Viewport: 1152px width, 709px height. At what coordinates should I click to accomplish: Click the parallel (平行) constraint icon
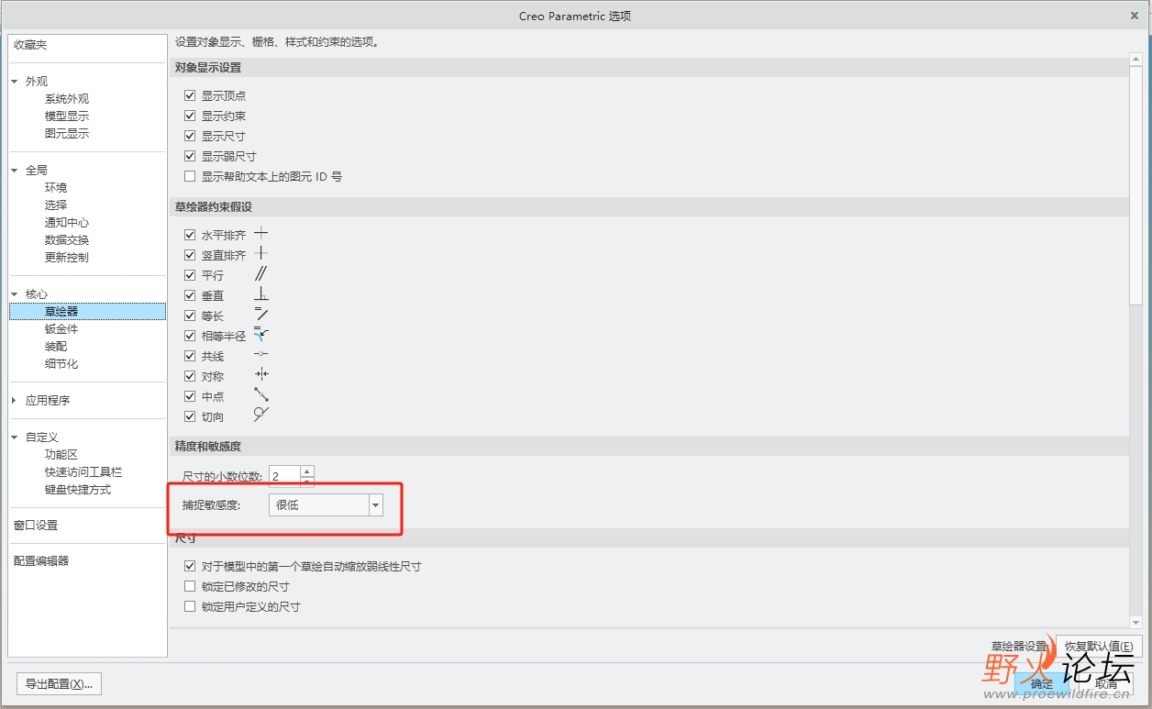tap(261, 274)
